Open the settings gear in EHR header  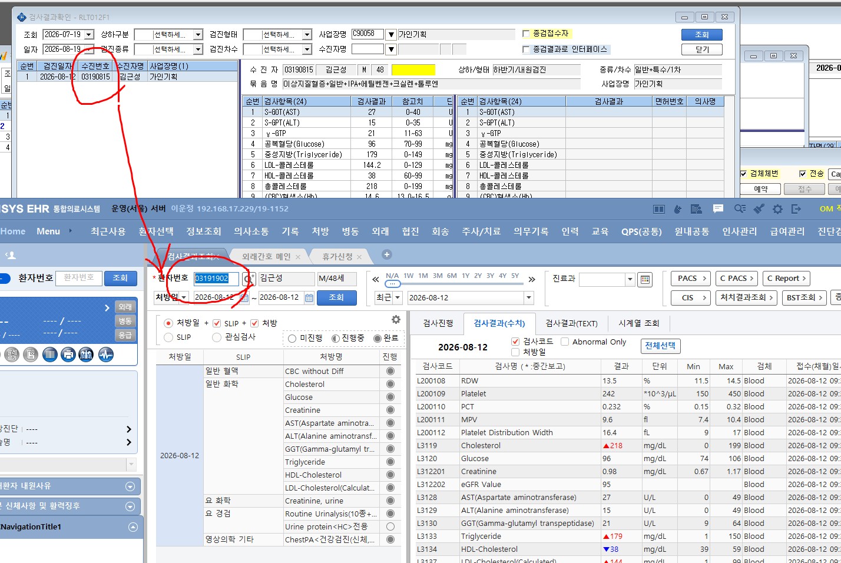point(777,209)
